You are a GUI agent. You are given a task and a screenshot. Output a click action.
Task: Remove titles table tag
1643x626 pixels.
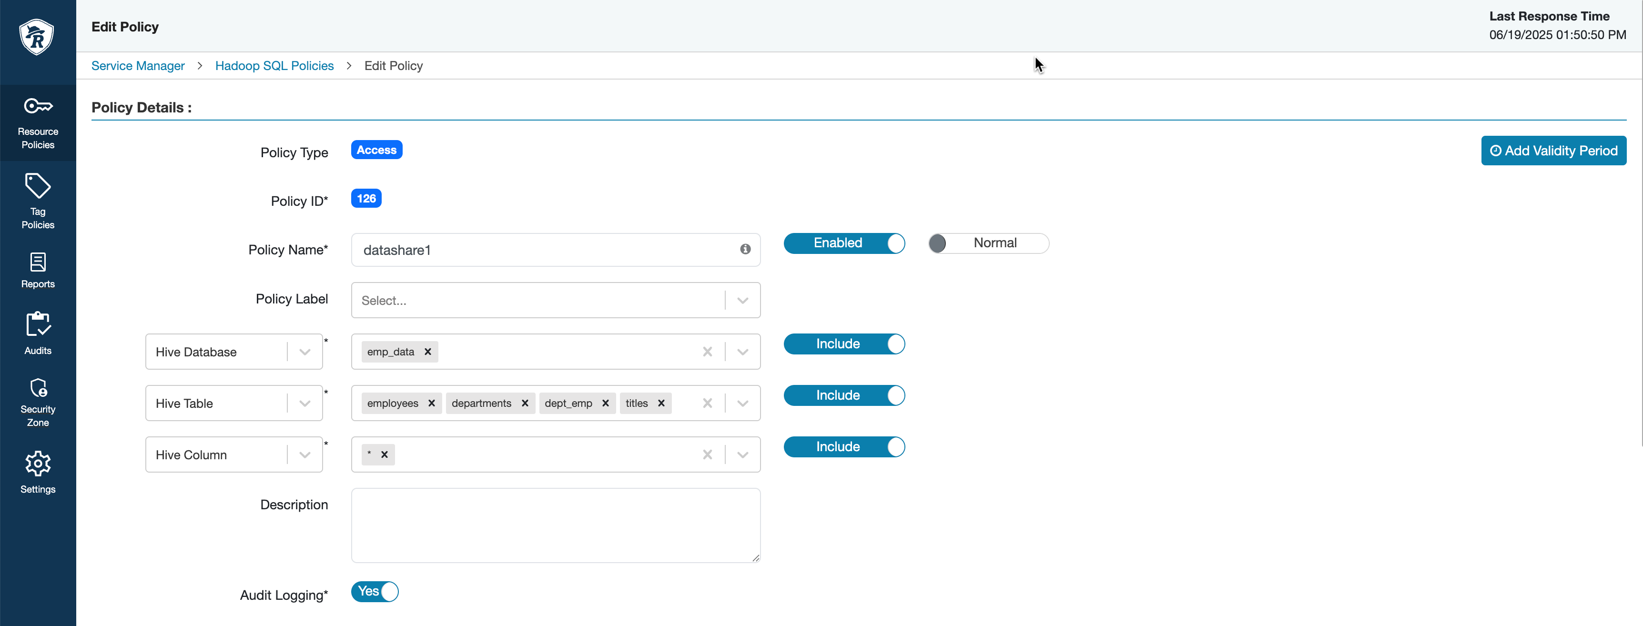click(661, 404)
